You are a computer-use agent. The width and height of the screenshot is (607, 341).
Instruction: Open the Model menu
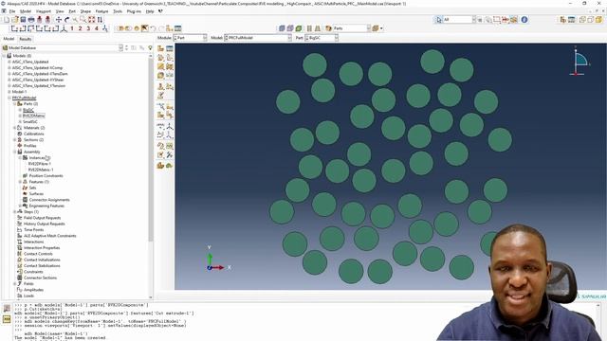pyautogui.click(x=26, y=11)
